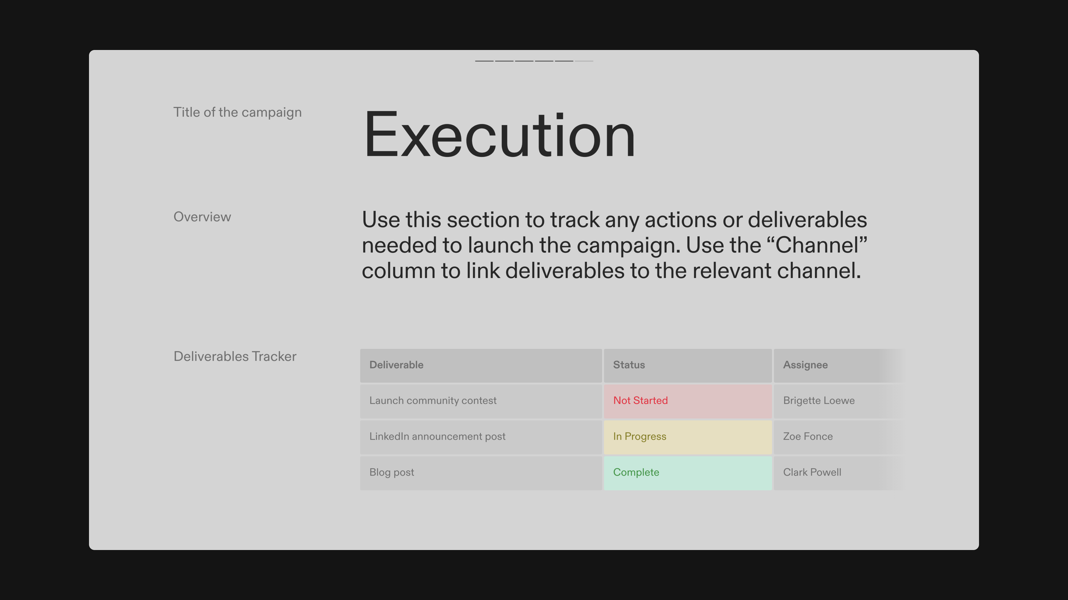This screenshot has height=600, width=1068.
Task: Click the Status column header
Action: coord(688,365)
